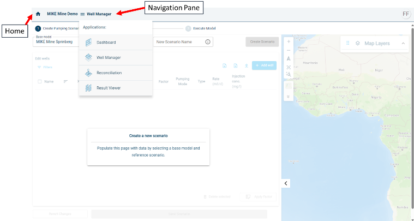Click the Factor column header

(x=164, y=82)
